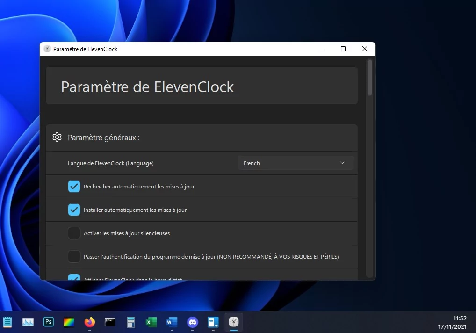Uncheck Installer automatiquement les mises à jour
This screenshot has width=476, height=333.
tap(74, 210)
